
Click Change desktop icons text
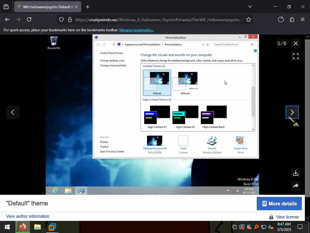112,60
